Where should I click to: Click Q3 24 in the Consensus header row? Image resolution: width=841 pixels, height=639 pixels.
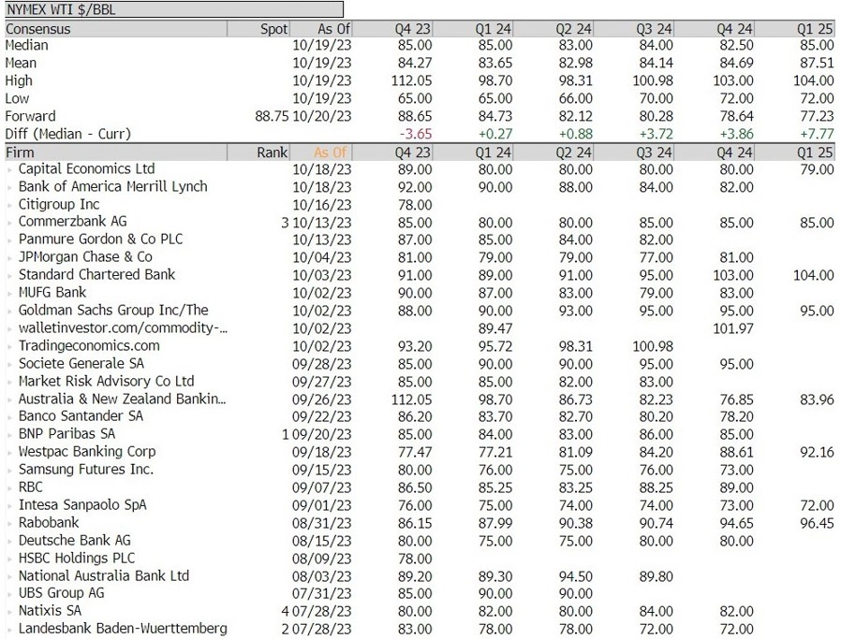tap(654, 29)
